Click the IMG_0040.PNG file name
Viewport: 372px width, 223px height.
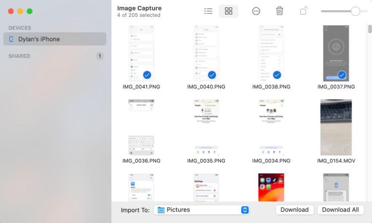click(x=206, y=87)
